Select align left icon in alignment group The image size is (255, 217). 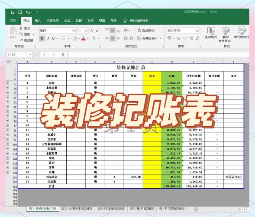[107, 39]
